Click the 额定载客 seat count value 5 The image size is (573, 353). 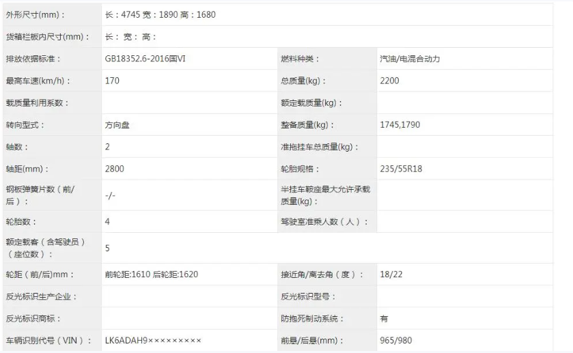coord(108,249)
